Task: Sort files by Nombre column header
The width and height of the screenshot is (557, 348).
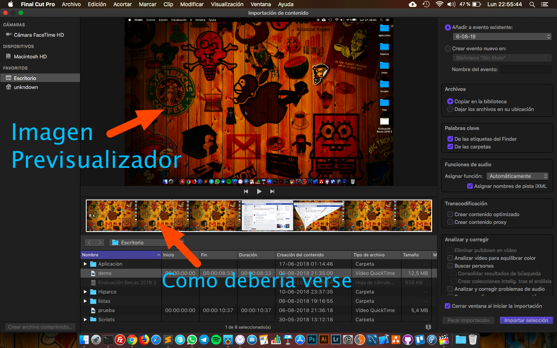Action: click(120, 255)
